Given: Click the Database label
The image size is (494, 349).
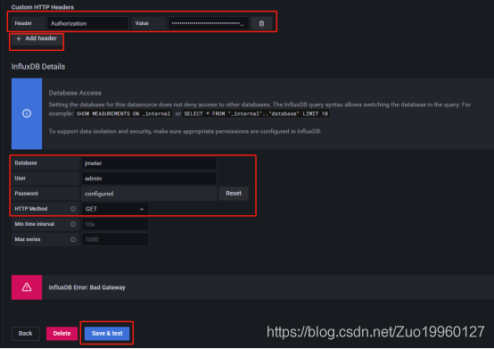Looking at the screenshot, I should [x=26, y=162].
